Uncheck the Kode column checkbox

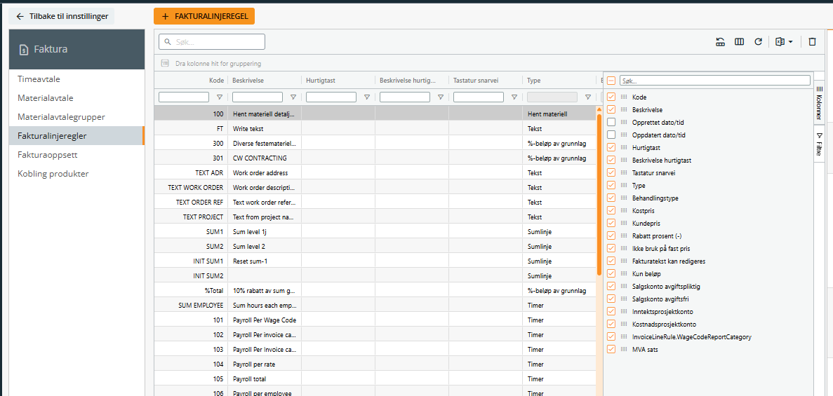coord(611,97)
